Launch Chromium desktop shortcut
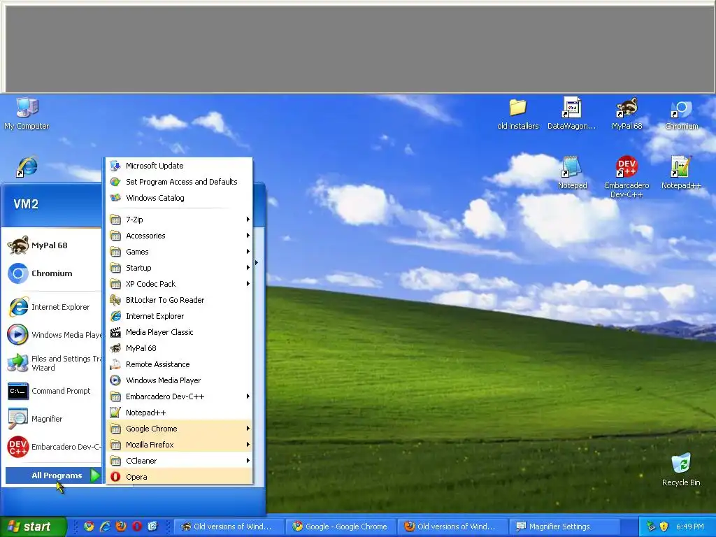Viewport: 716px width, 537px height. (681, 114)
